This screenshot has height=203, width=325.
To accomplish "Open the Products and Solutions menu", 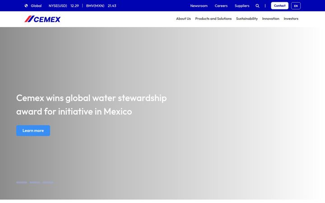I will point(213,18).
